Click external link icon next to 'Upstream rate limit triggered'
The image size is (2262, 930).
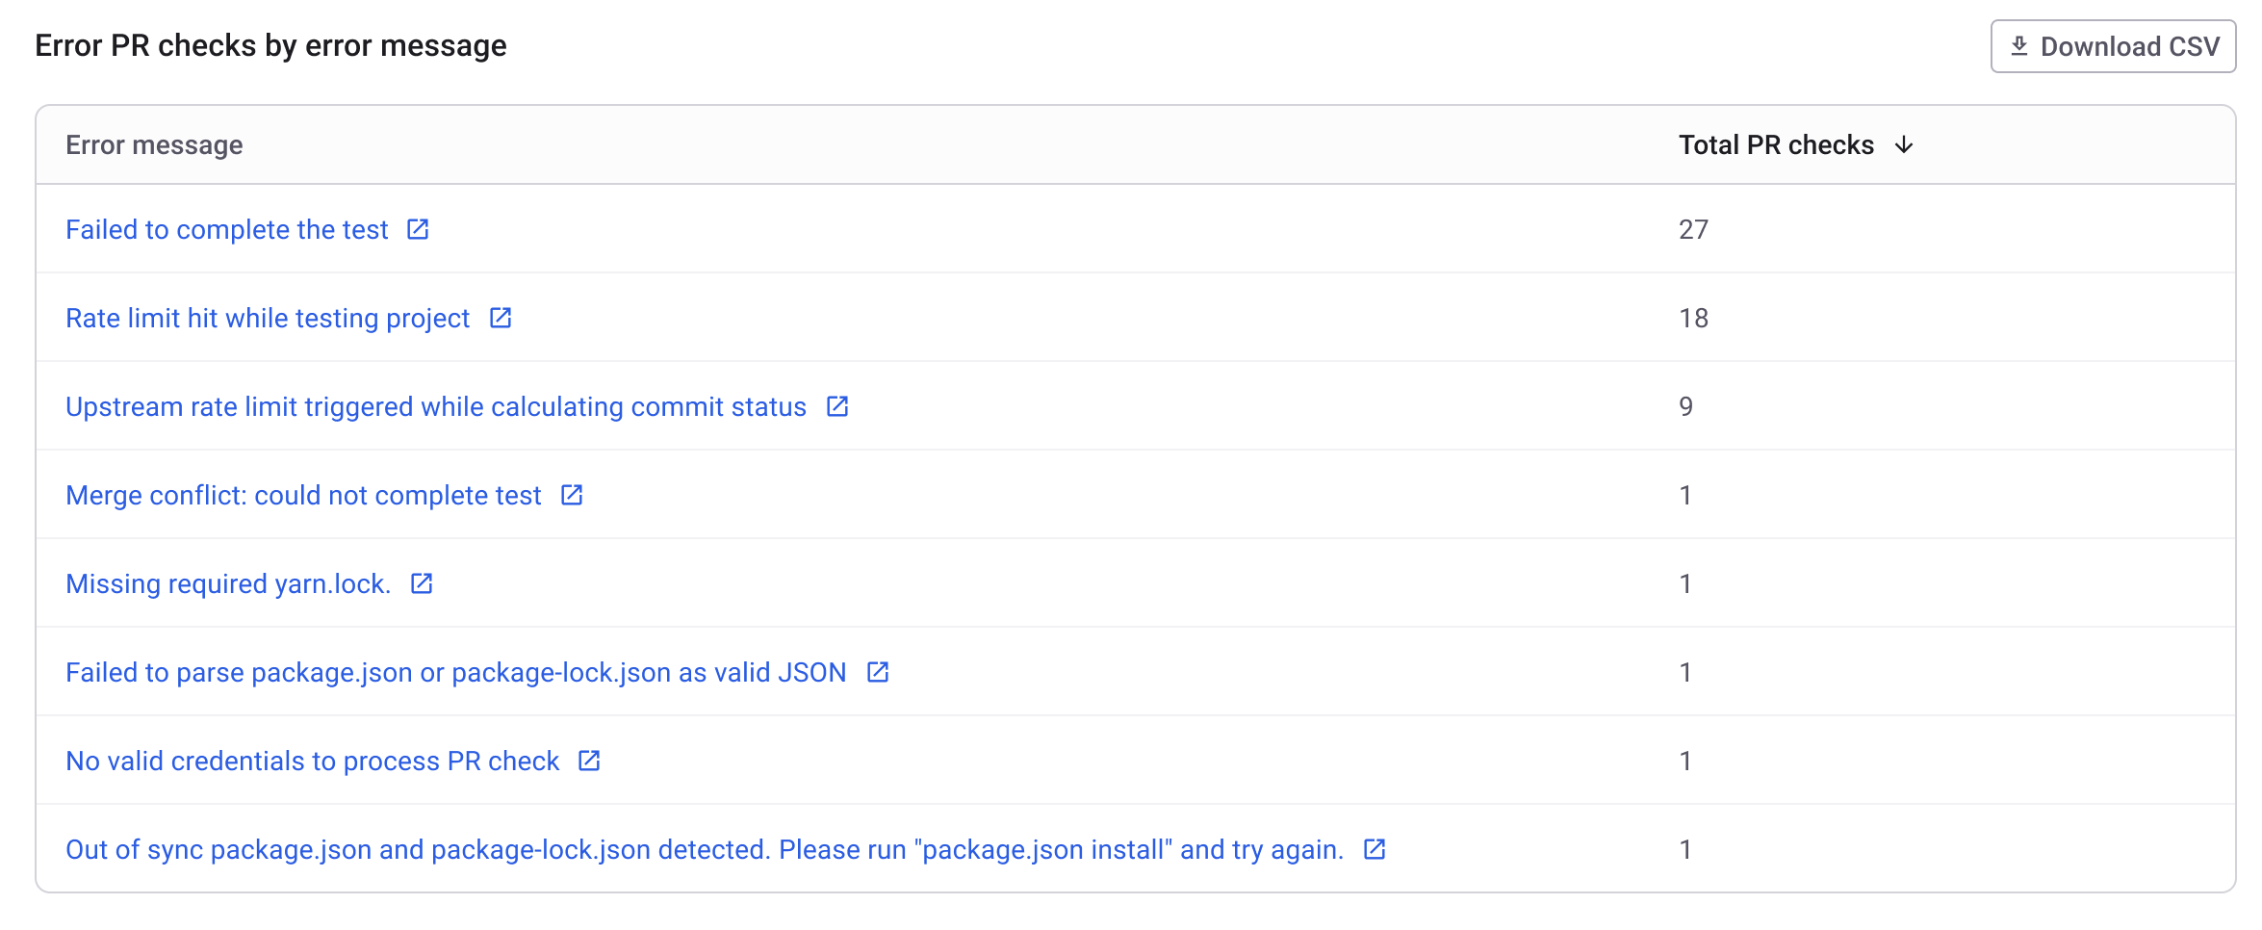tap(837, 406)
